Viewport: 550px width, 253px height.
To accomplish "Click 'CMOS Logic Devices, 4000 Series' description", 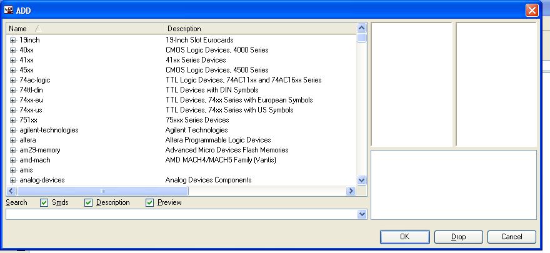I will tap(217, 50).
